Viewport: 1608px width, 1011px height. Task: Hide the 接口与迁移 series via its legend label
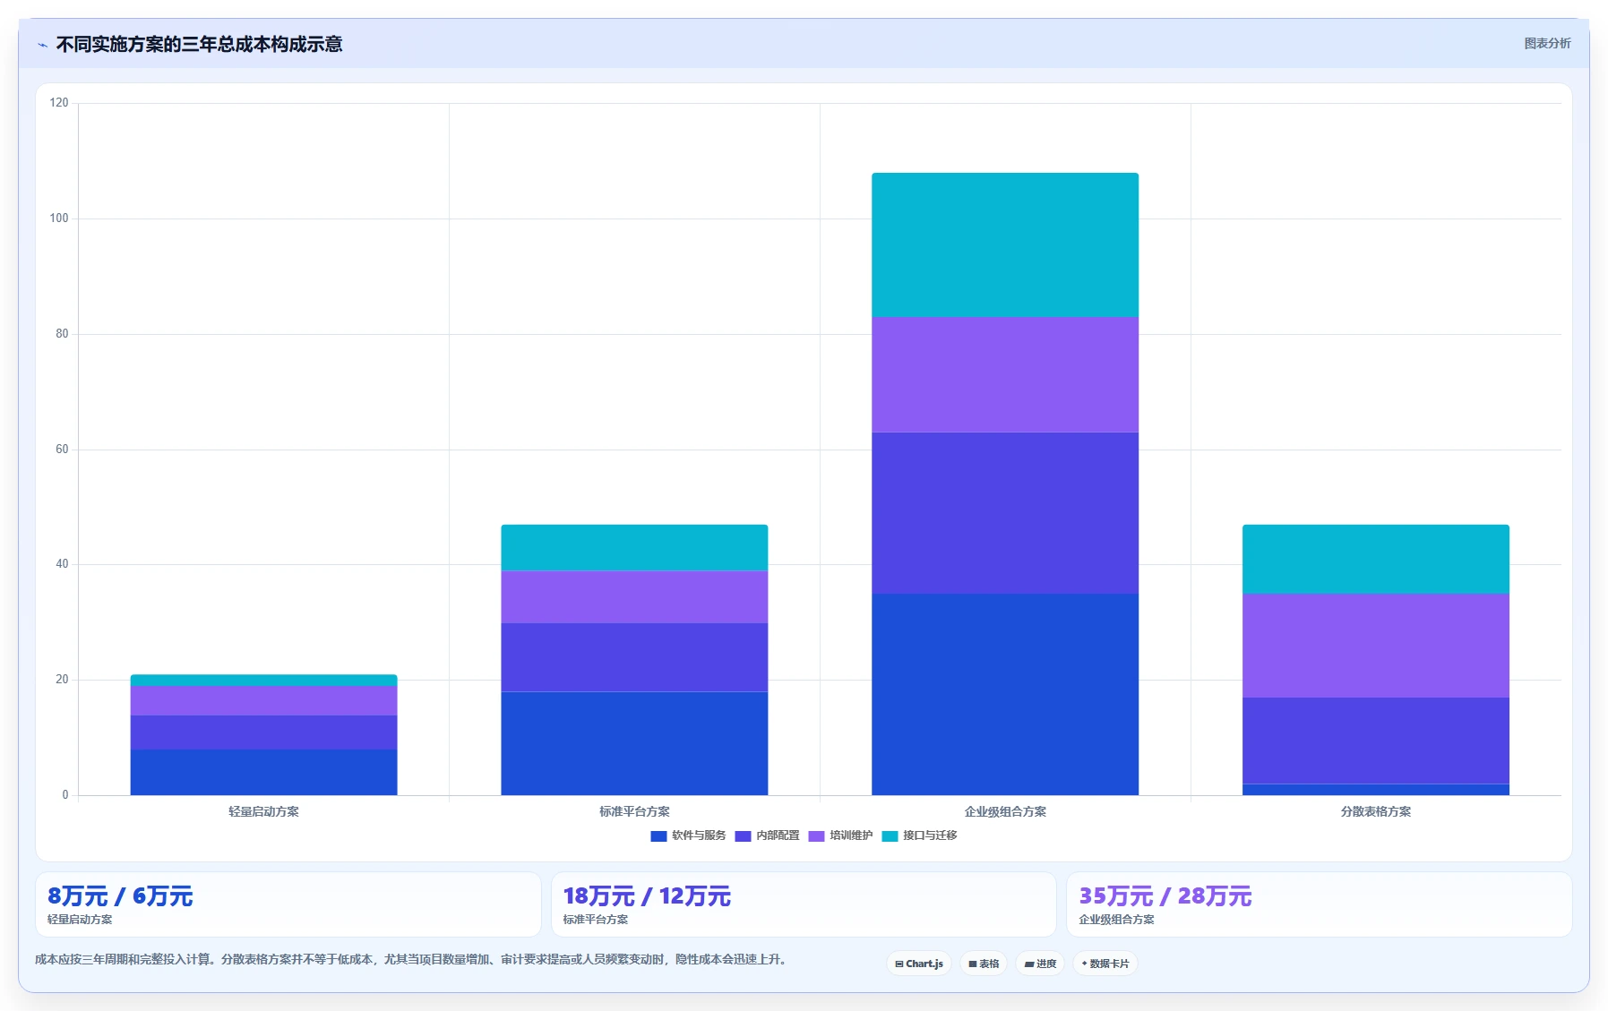930,835
